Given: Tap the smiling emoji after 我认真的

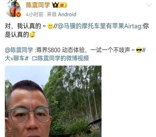Looking at the screenshot, I should 50,26.
